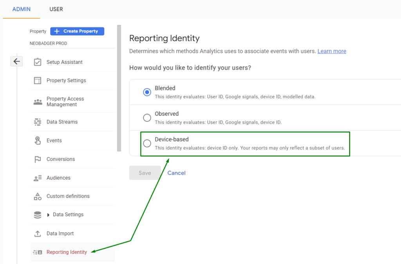Click the Save button
The width and height of the screenshot is (401, 264).
tap(145, 173)
